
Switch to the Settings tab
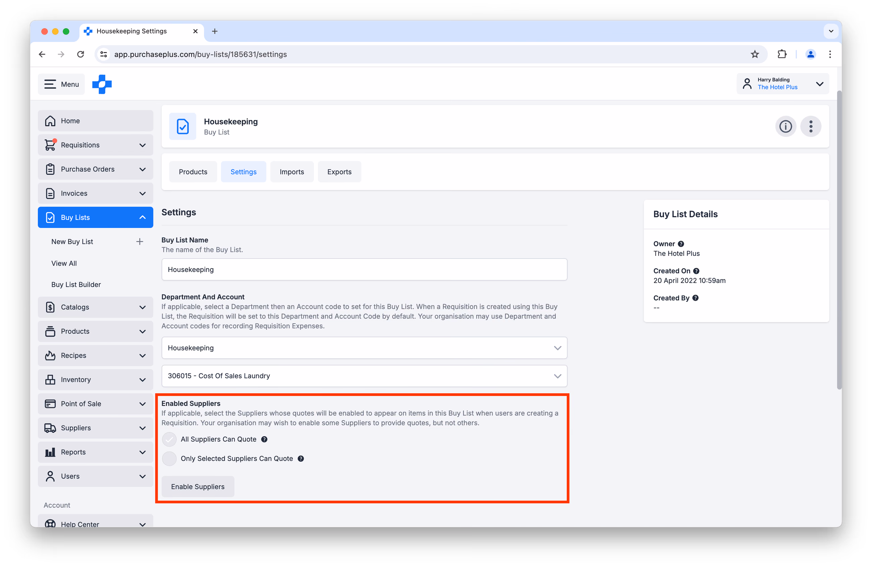coord(243,172)
